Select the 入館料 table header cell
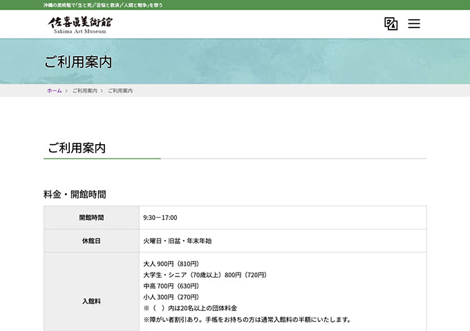470x331 pixels. (91, 292)
